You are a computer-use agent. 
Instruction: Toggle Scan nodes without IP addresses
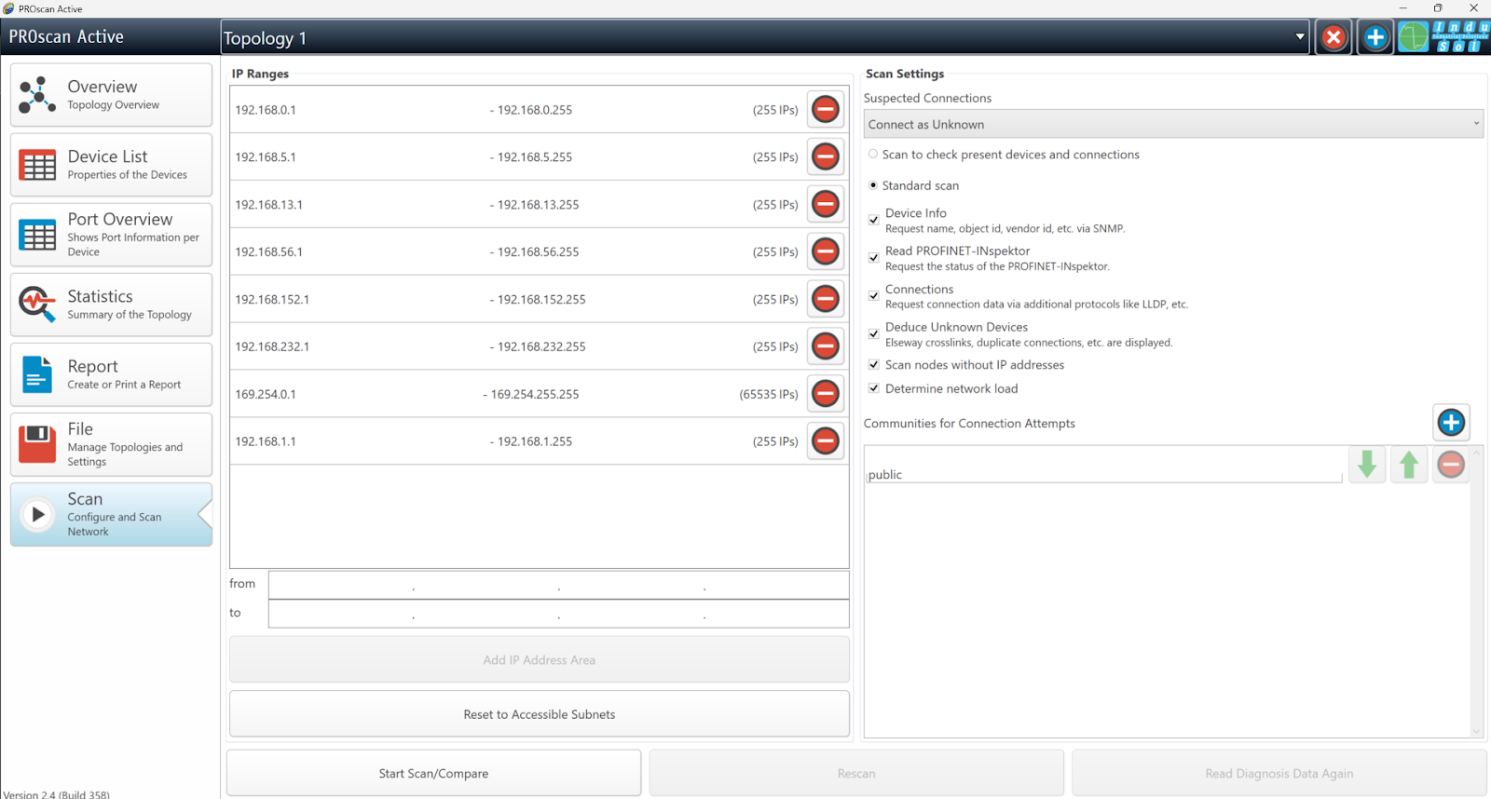[874, 365]
